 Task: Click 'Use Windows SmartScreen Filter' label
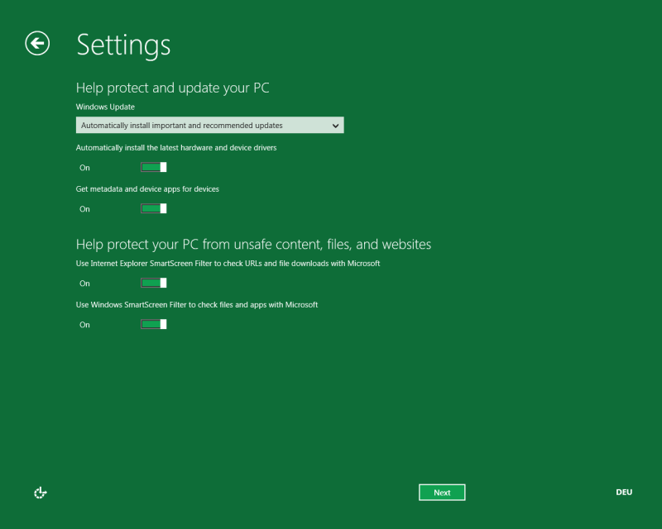point(197,304)
